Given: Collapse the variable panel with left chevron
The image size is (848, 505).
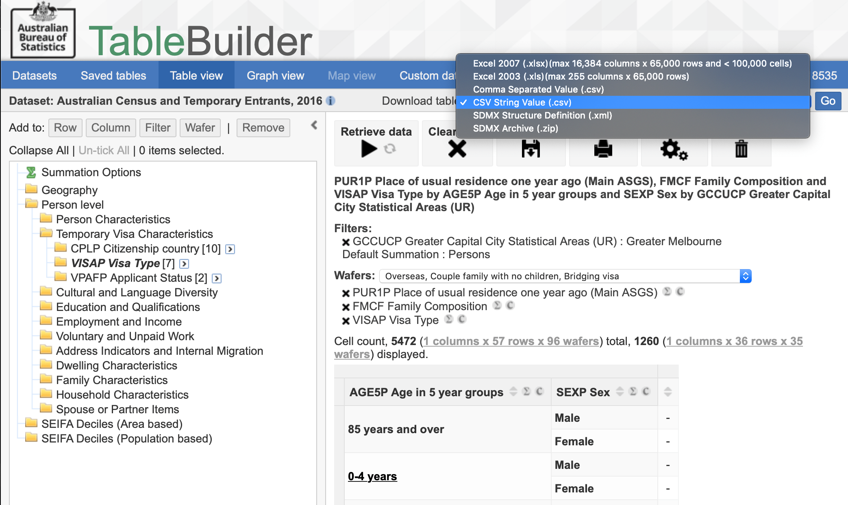Looking at the screenshot, I should coord(313,126).
